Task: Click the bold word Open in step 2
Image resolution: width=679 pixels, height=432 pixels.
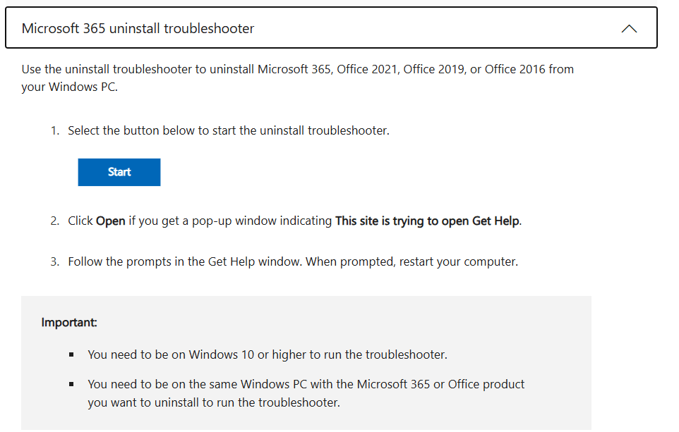Action: pyautogui.click(x=110, y=221)
